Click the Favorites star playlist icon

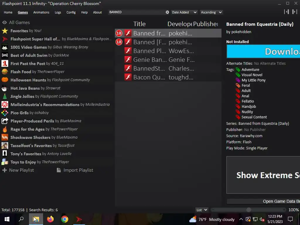click(5, 30)
